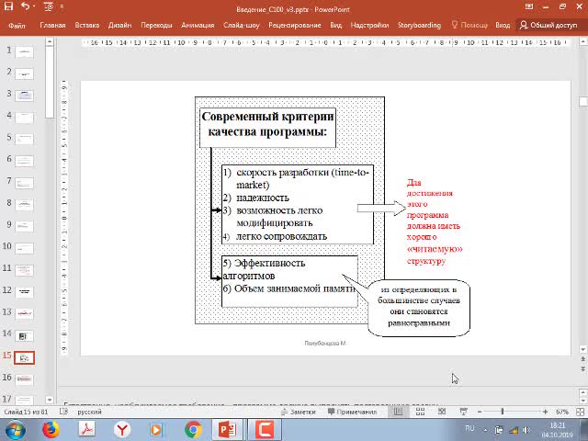Click thumbnail pane scroll down arrow
This screenshot has width=588, height=441.
[x=50, y=400]
